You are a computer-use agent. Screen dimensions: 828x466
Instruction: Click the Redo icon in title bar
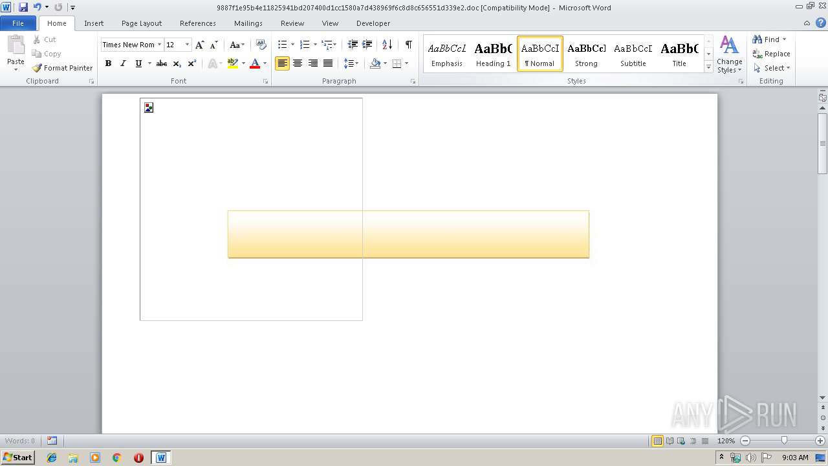(58, 7)
